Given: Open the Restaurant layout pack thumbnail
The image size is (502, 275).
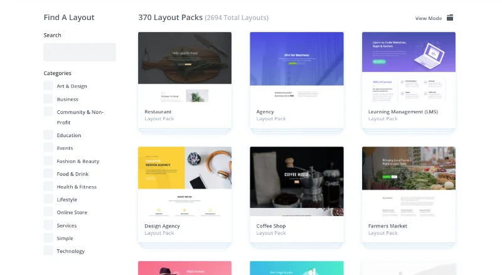Looking at the screenshot, I should pyautogui.click(x=184, y=67).
